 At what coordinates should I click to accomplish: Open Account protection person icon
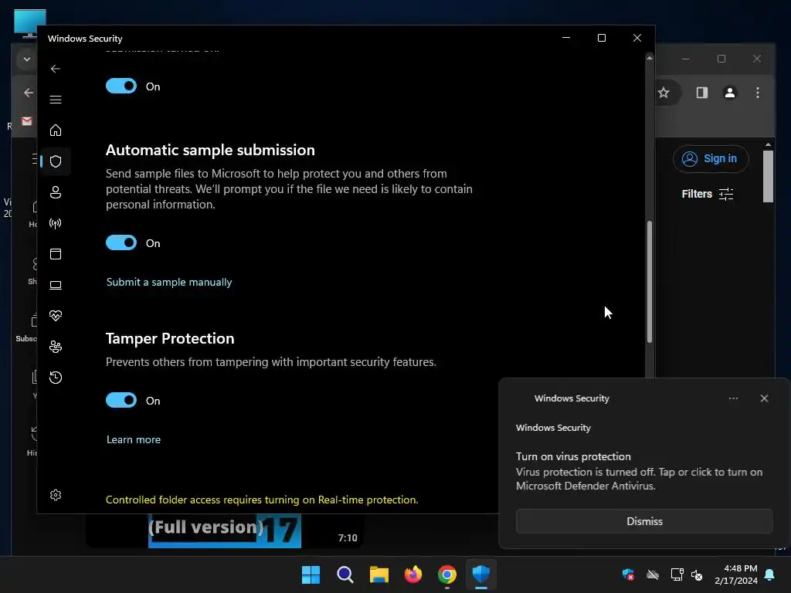point(56,192)
